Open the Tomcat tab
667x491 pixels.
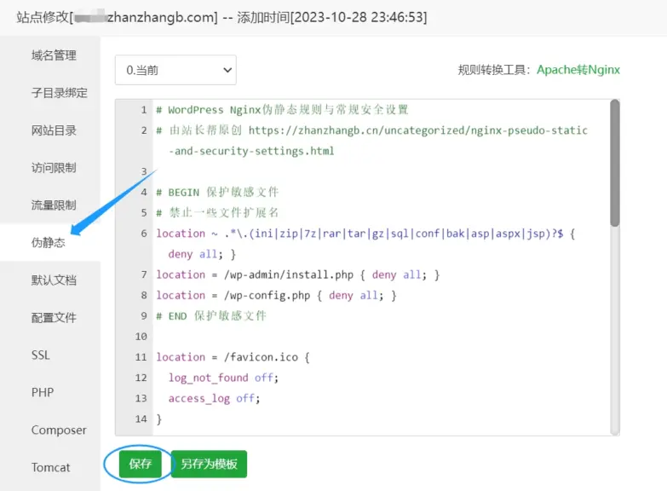coord(51,468)
